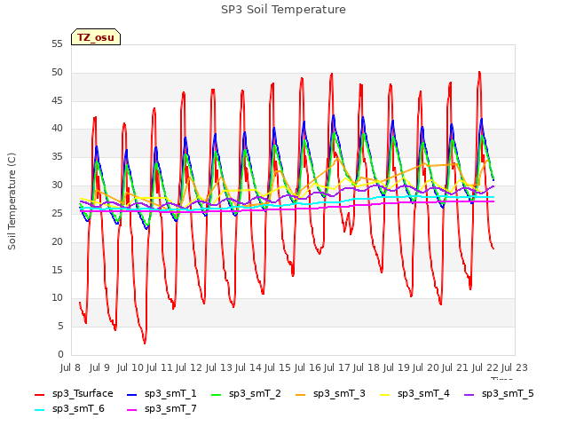Toggle sp3_smT_6 legend entry
Image resolution: width=568 pixels, height=426 pixels.
(69, 409)
